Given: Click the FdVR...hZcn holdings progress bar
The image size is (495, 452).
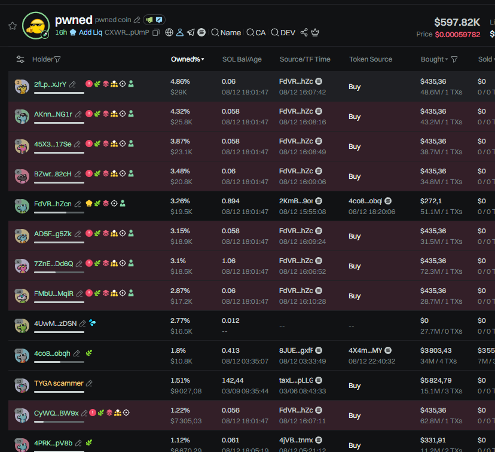Looking at the screenshot, I should [59, 212].
